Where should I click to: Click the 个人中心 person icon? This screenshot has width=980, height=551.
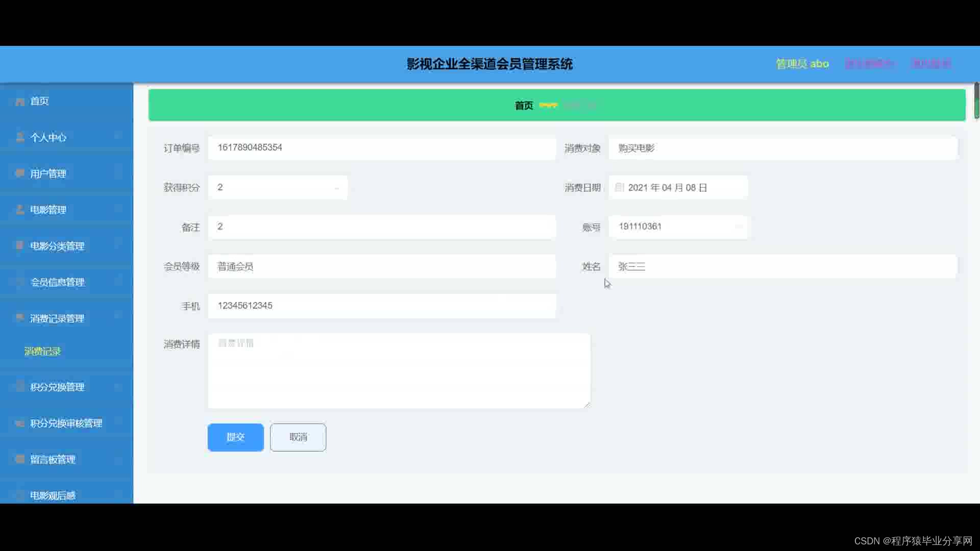tap(20, 137)
